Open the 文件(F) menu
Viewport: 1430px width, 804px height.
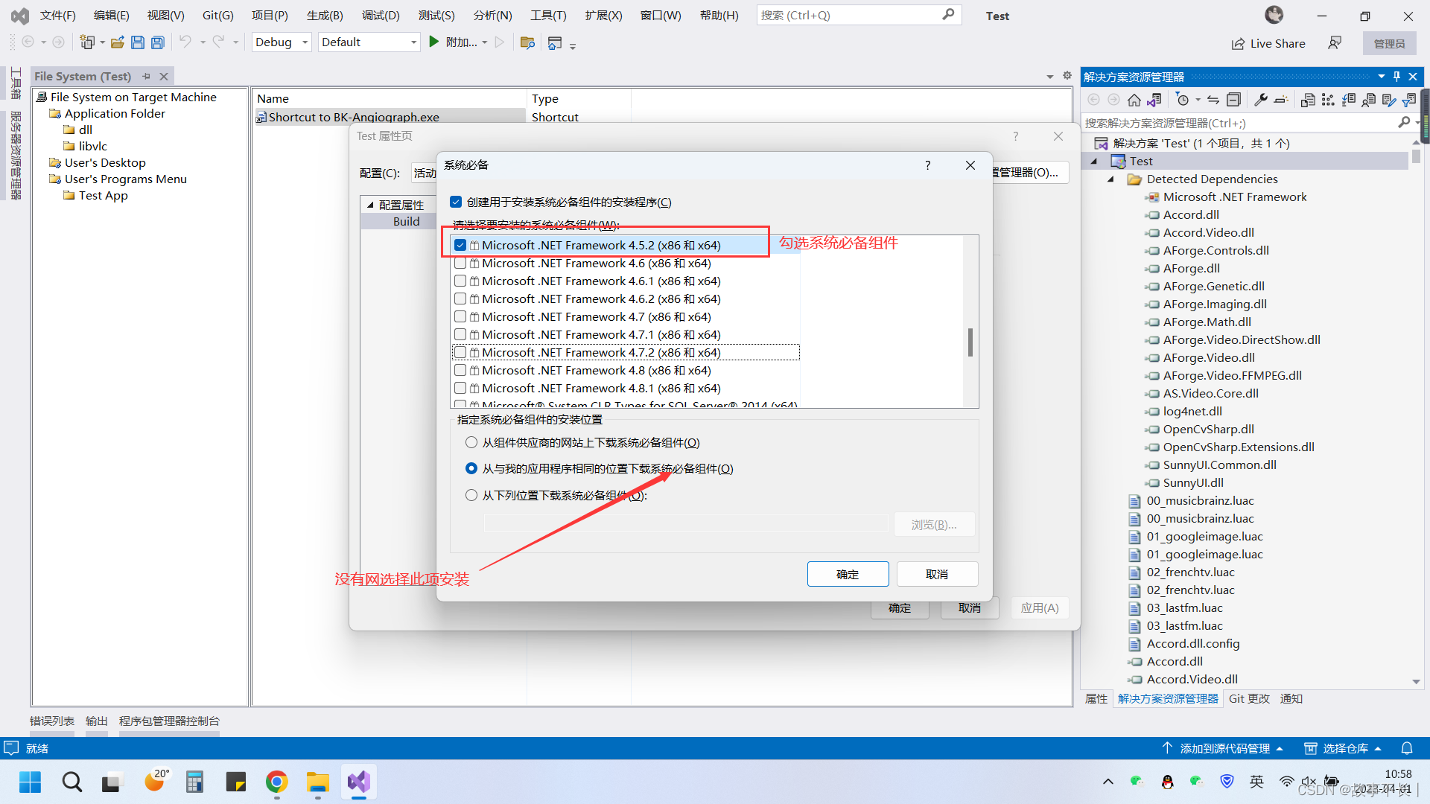pyautogui.click(x=57, y=16)
